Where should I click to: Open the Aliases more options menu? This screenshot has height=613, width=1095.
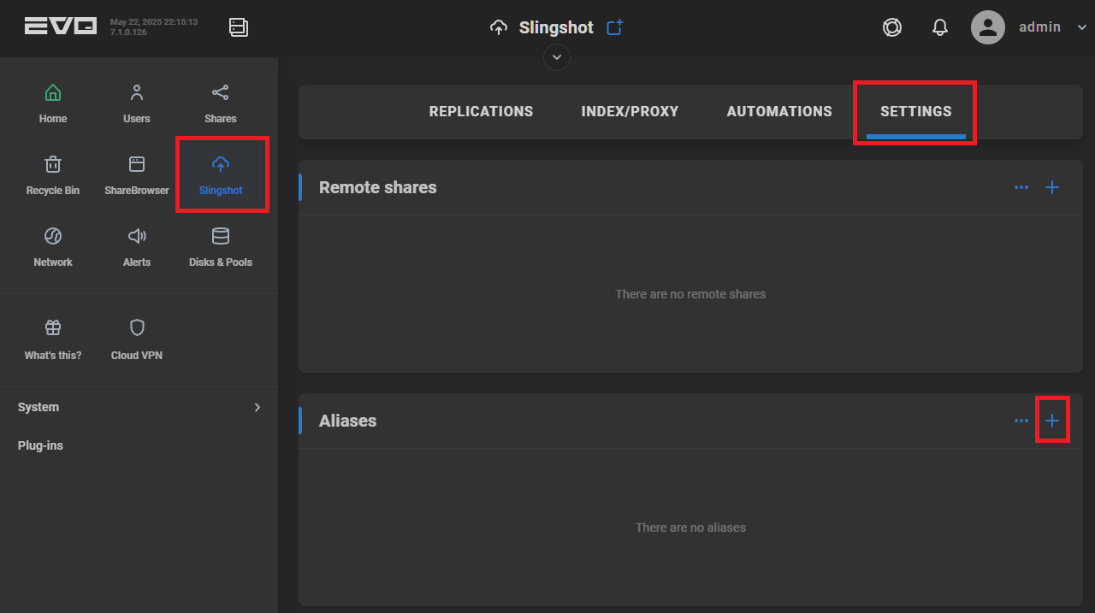[1021, 421]
